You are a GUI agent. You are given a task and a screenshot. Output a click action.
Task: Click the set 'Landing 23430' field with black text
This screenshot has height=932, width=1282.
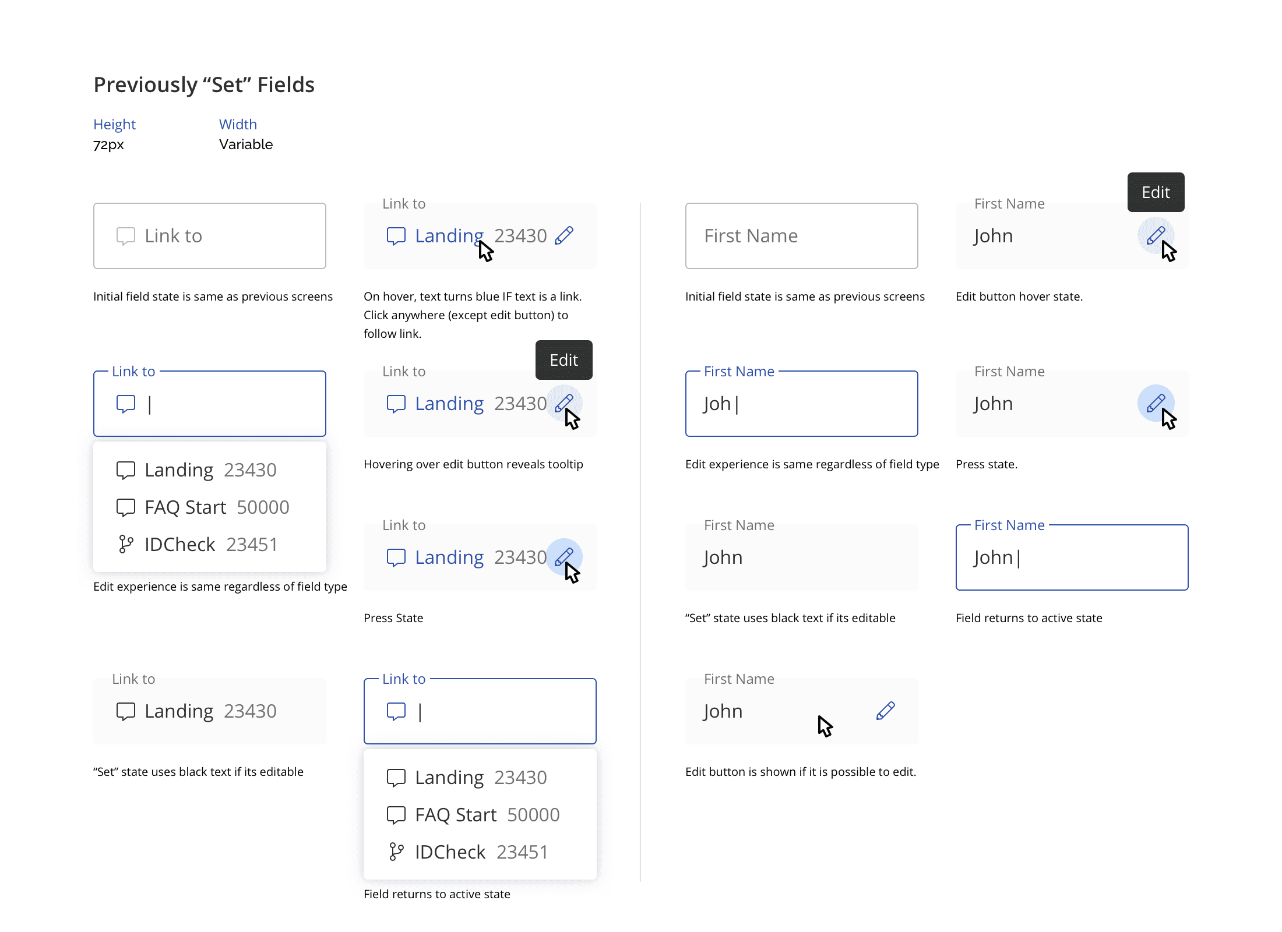210,711
